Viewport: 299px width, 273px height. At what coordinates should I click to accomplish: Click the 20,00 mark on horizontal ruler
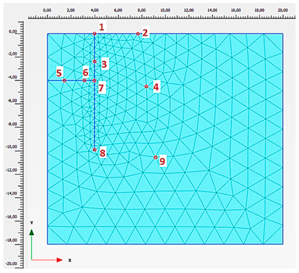click(283, 10)
